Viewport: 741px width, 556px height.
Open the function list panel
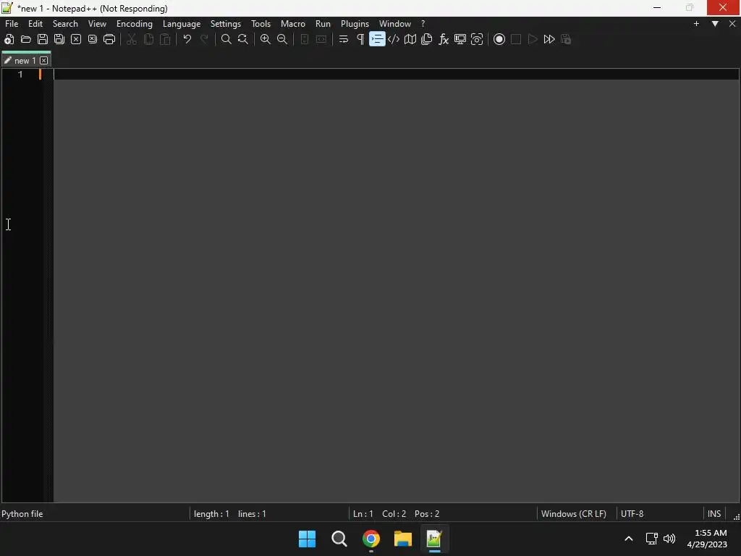tap(444, 39)
